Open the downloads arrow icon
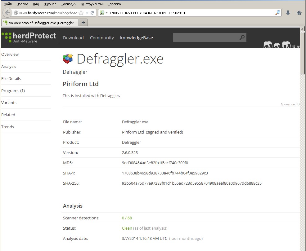Image resolution: width=306 pixels, height=251 pixels. pyautogui.click(x=288, y=13)
